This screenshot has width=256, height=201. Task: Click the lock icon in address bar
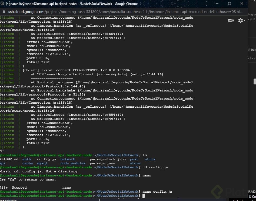tap(4, 12)
